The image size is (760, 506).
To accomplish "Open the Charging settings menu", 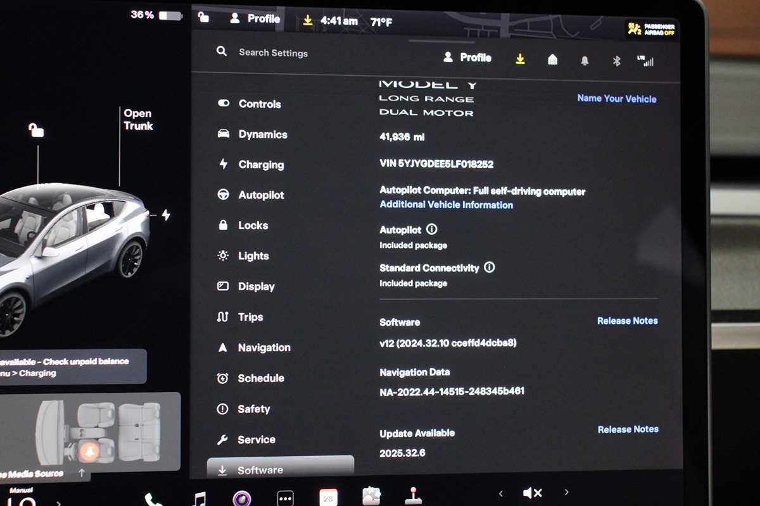I will pos(260,164).
